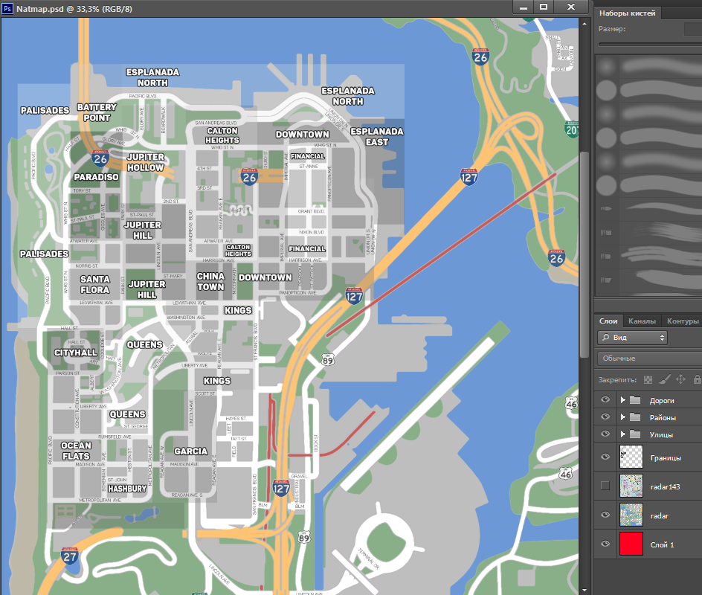Open the Обычные blend mode dropdown

(650, 358)
